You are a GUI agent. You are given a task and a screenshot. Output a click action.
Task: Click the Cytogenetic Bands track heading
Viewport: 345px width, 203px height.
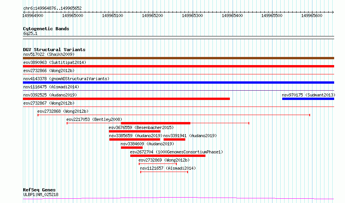pos(46,29)
